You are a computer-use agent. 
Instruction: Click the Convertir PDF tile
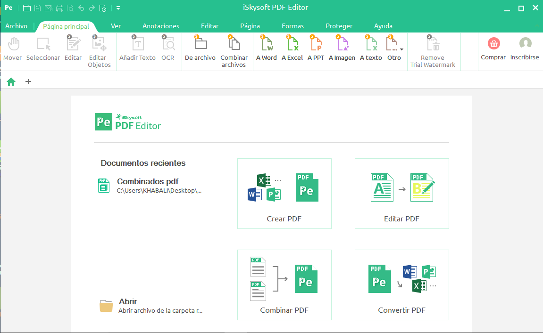coord(401,285)
